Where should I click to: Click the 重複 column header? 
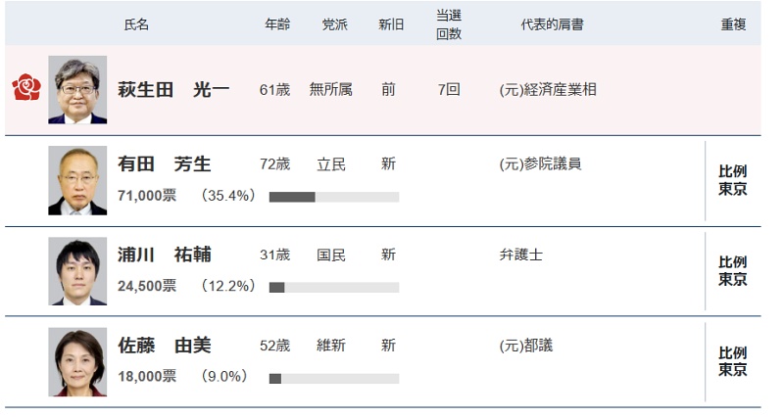point(733,24)
